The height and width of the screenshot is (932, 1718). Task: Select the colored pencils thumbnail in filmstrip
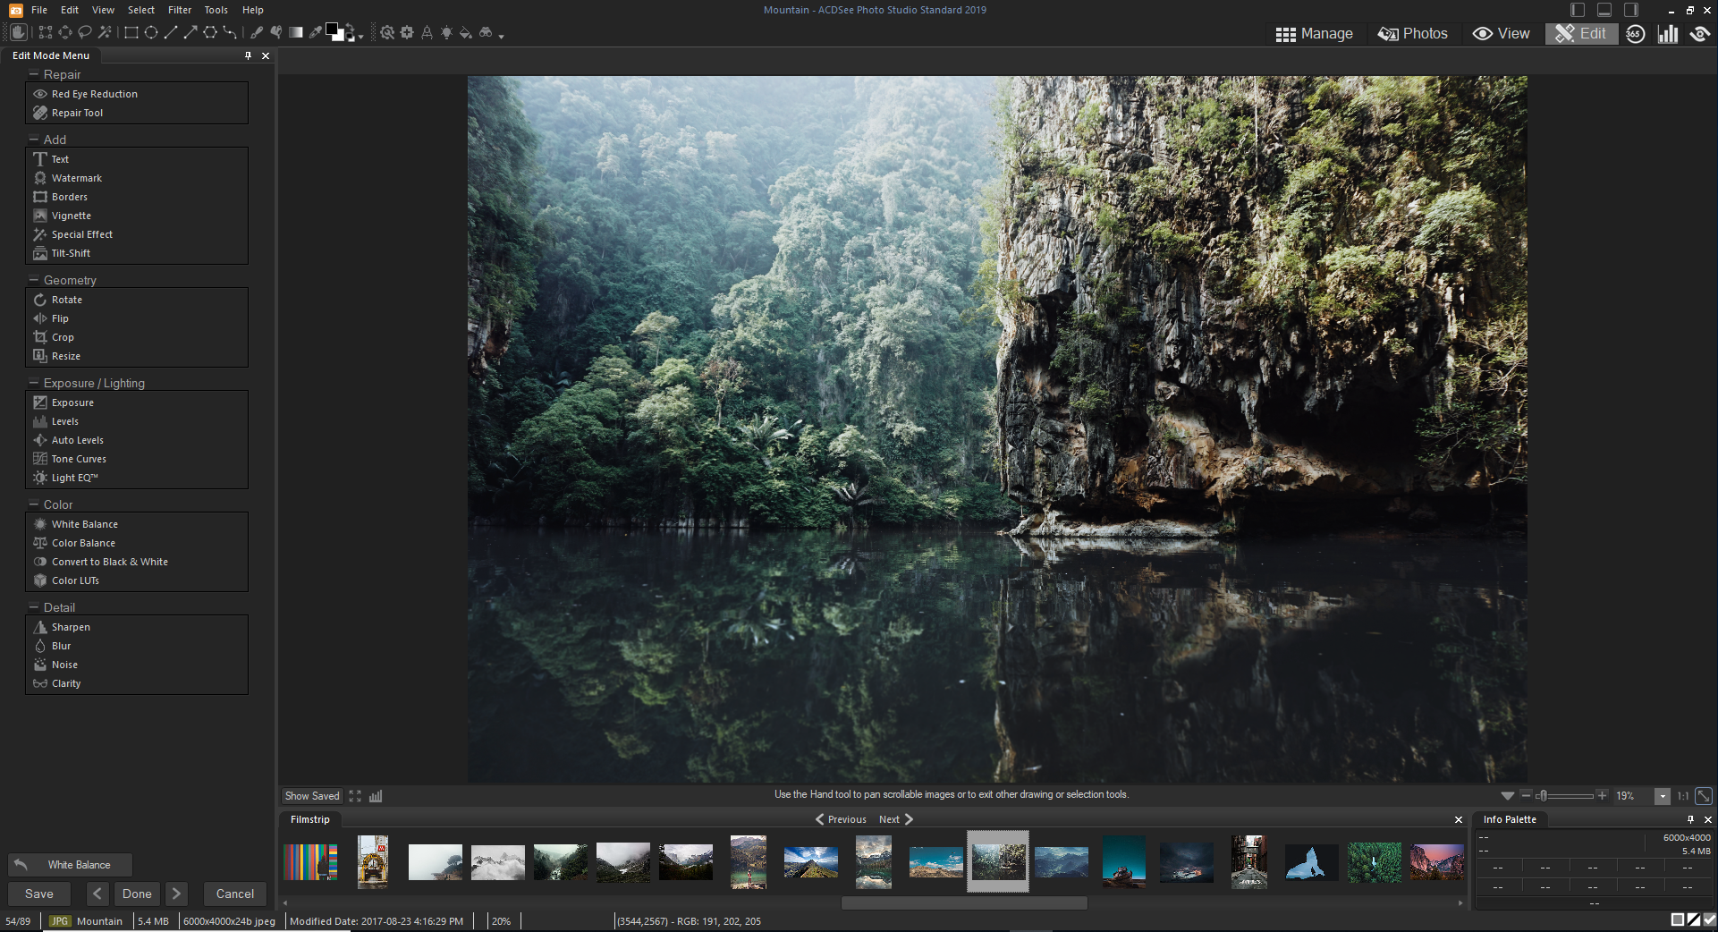(x=310, y=862)
